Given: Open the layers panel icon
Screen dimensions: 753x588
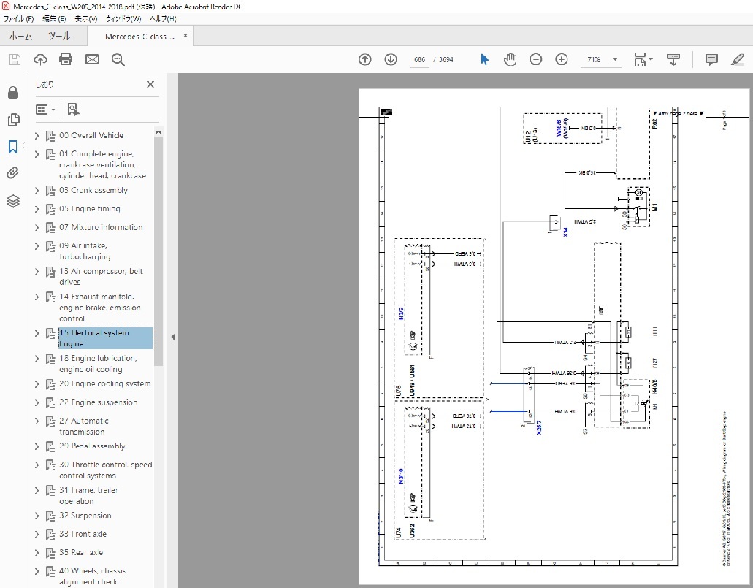Looking at the screenshot, I should tap(13, 201).
